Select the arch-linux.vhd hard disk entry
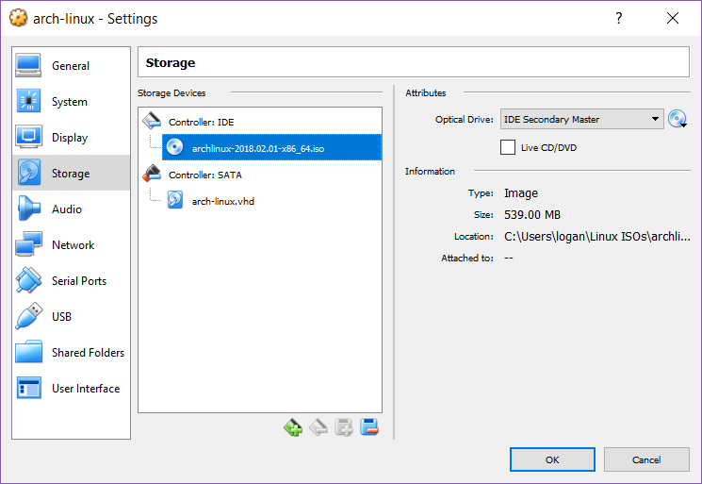Image resolution: width=702 pixels, height=484 pixels. (223, 201)
